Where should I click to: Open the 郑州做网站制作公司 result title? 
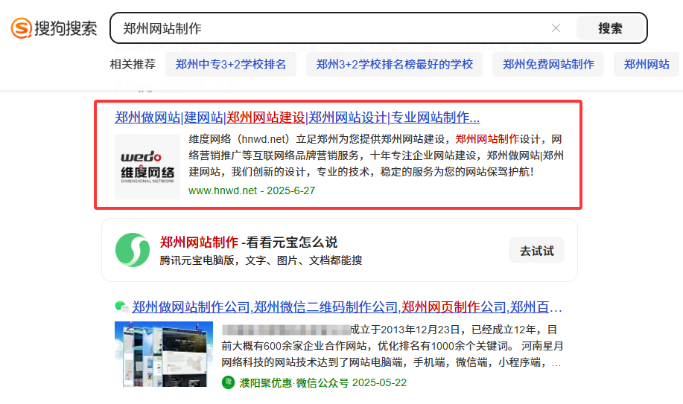347,307
